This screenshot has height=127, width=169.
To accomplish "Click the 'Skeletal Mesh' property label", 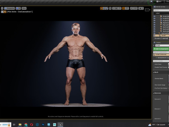I will point(159,78).
